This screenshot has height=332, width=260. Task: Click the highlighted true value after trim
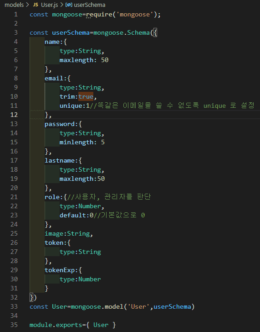[86, 96]
